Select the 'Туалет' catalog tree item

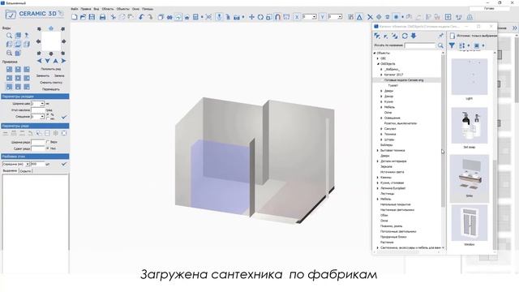392,85
